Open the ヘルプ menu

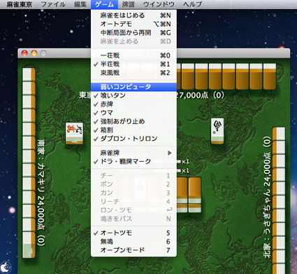pyautogui.click(x=192, y=4)
